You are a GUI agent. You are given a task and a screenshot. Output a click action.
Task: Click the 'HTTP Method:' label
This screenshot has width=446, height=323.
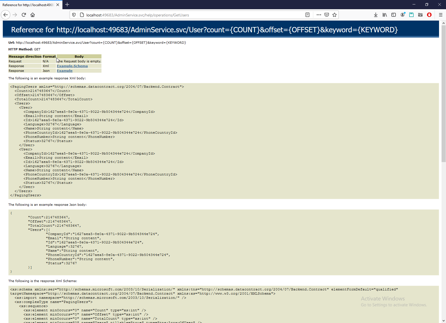pos(21,49)
